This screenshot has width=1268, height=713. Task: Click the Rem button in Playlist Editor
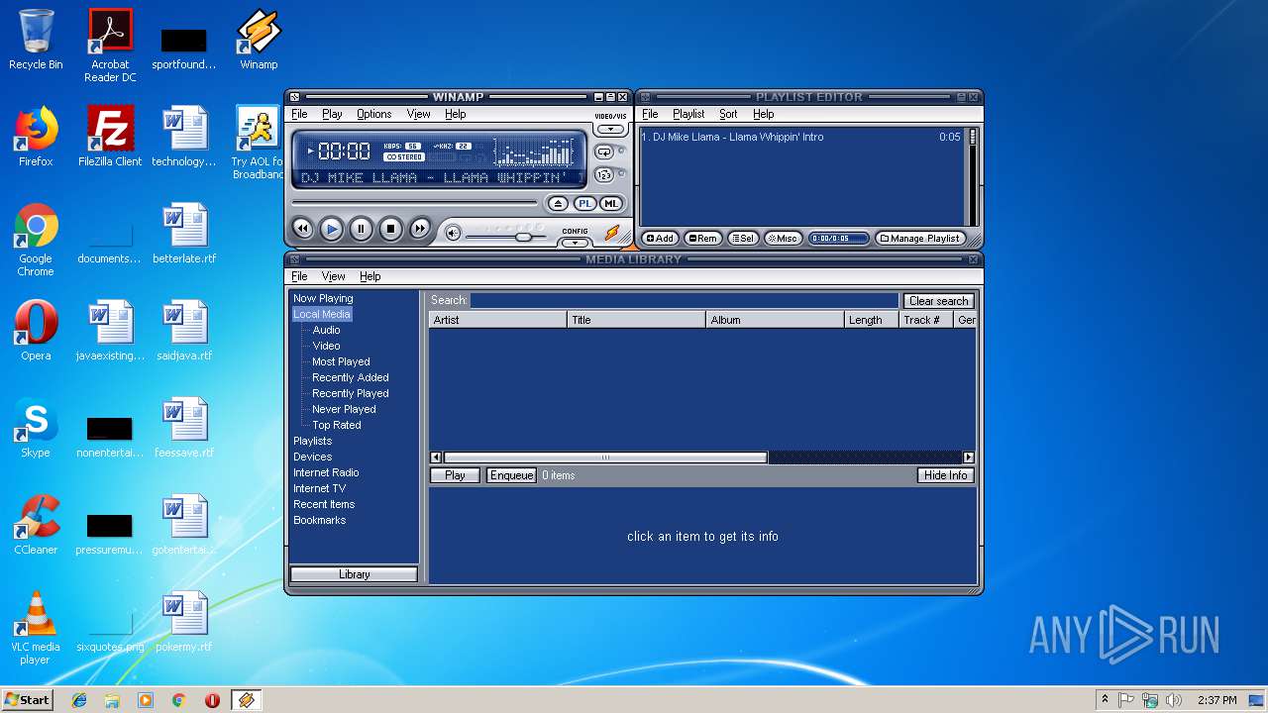tap(702, 238)
